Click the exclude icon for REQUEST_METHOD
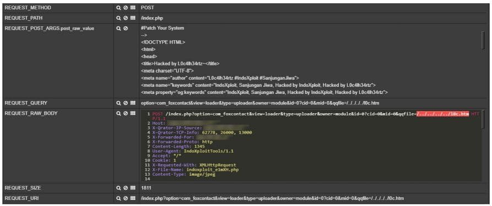The height and width of the screenshot is (206, 492). point(126,8)
